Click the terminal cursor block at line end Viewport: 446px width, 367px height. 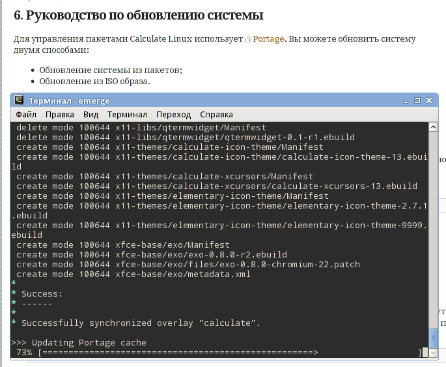[425, 352]
